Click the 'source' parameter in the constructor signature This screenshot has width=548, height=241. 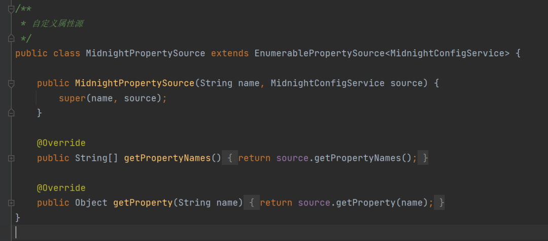coord(406,84)
